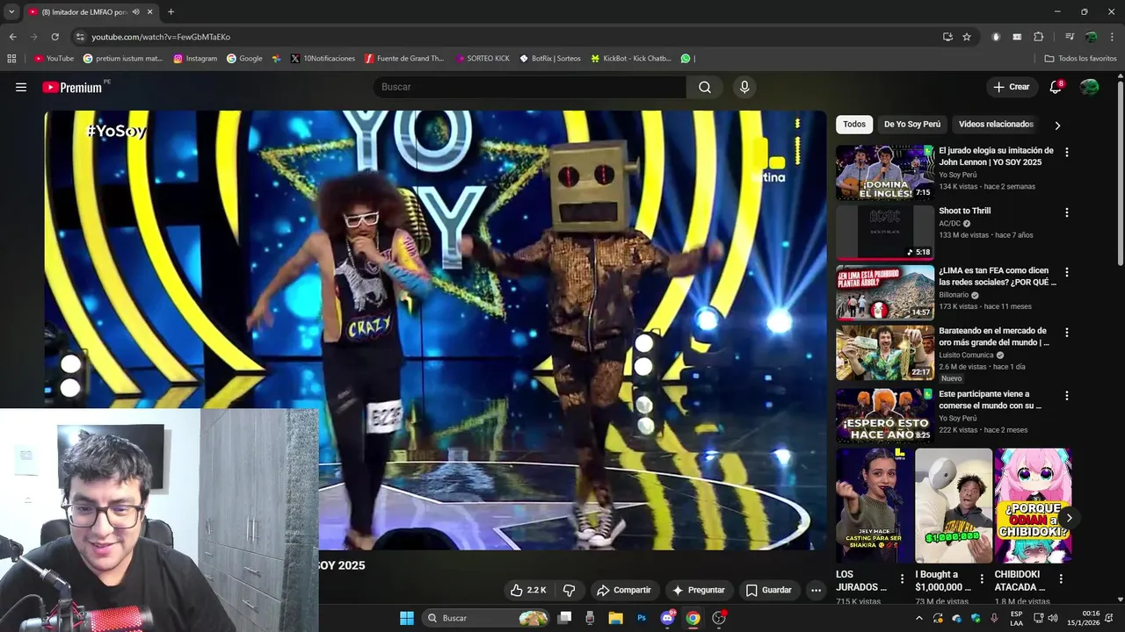1125x632 pixels.
Task: Show hidden system tray icons
Action: [919, 618]
